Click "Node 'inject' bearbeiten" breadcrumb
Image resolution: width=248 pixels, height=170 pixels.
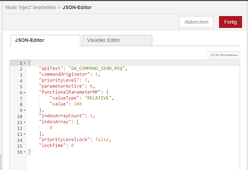coord(31,7)
